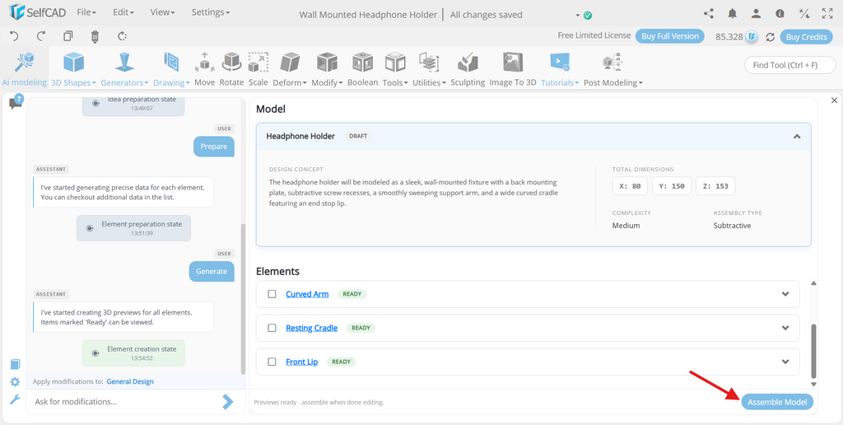This screenshot has height=425, width=843.
Task: Focus the Find Tool search box
Action: [790, 65]
